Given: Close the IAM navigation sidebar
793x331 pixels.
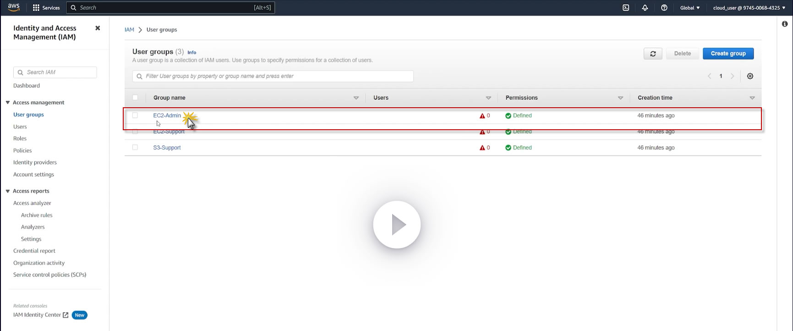Looking at the screenshot, I should [98, 28].
